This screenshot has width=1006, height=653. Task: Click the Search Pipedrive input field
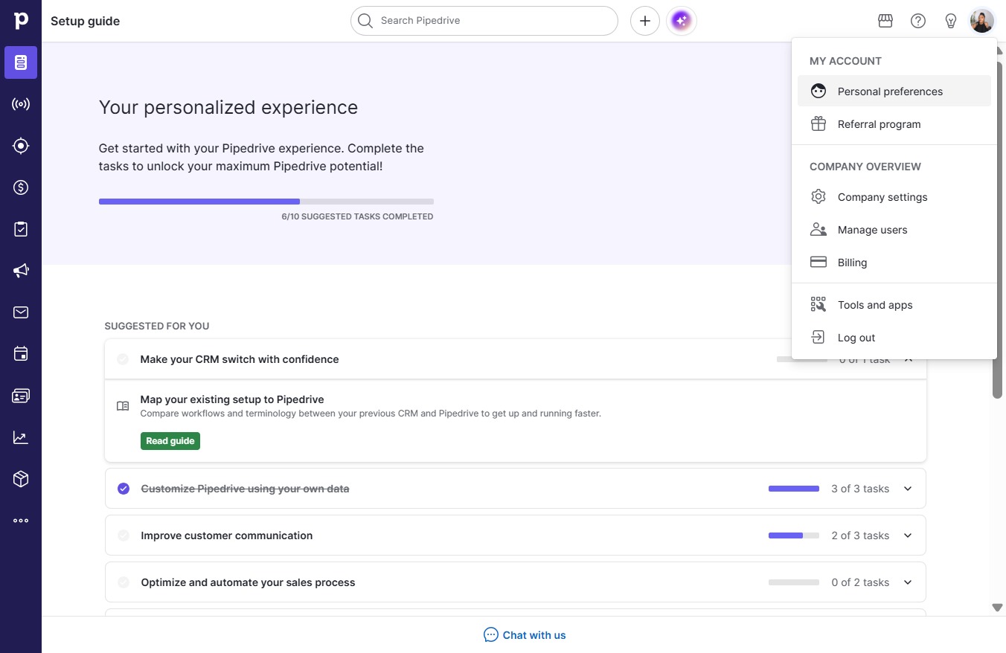484,21
